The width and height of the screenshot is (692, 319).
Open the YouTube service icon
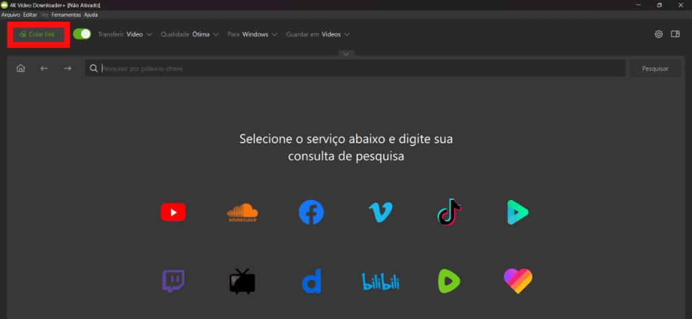coord(173,212)
